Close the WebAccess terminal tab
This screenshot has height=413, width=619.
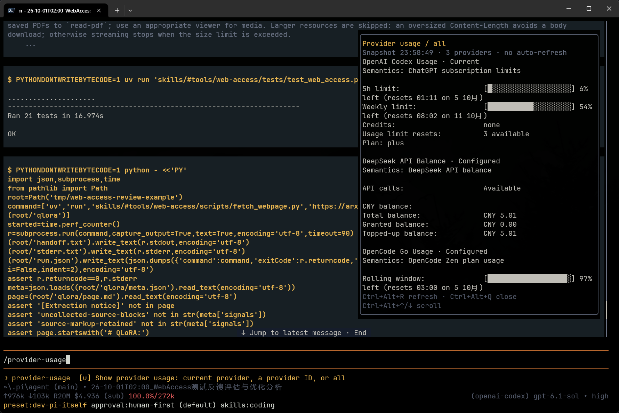[x=99, y=10]
